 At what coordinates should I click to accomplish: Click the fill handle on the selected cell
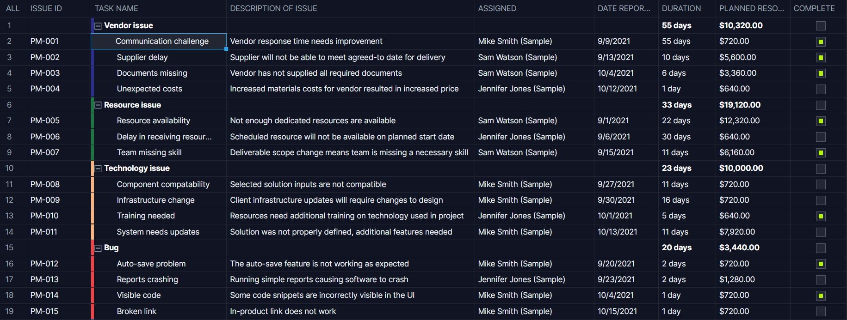(x=226, y=48)
